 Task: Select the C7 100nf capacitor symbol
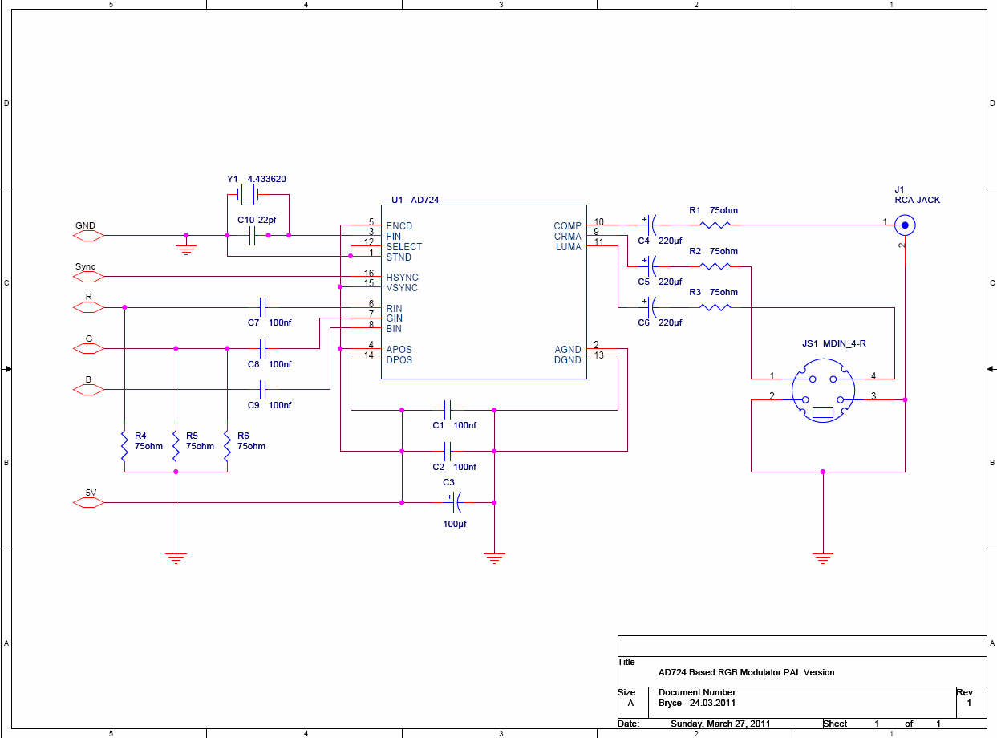tap(263, 307)
